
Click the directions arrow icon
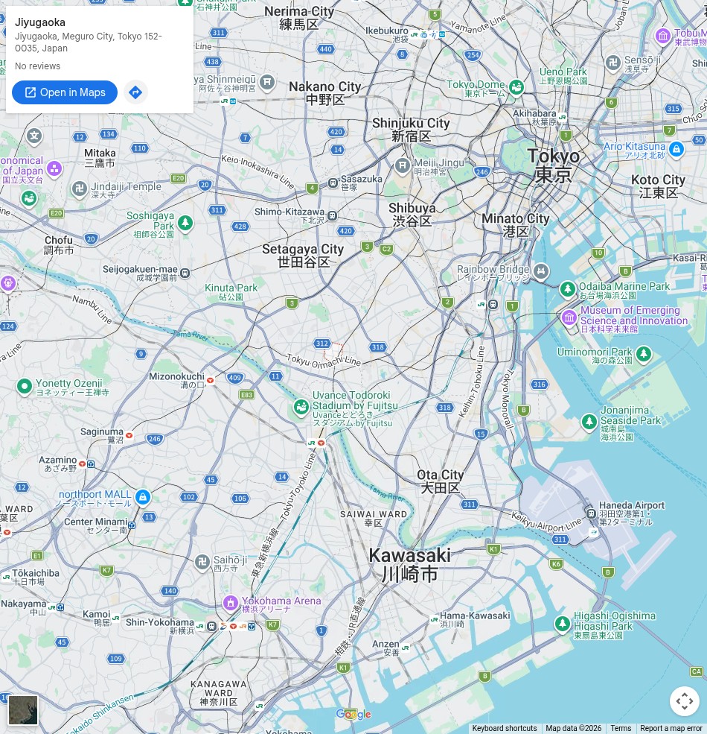point(135,92)
